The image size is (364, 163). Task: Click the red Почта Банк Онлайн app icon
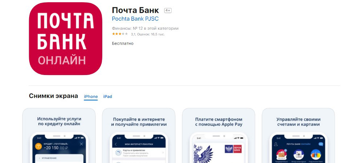tap(66, 38)
